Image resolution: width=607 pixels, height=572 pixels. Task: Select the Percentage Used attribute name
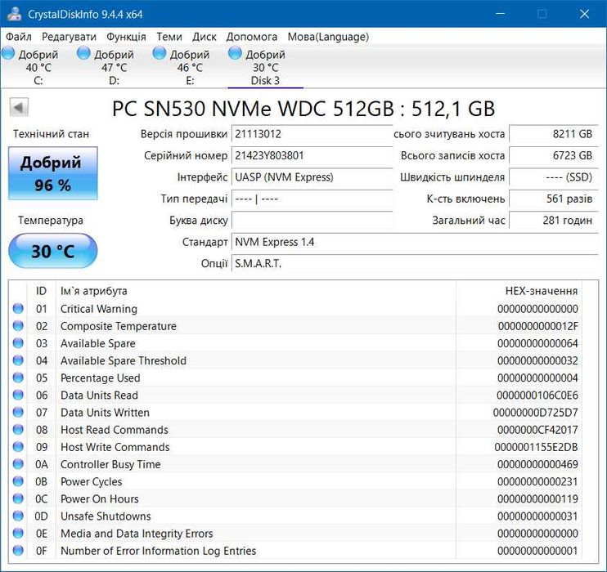101,378
